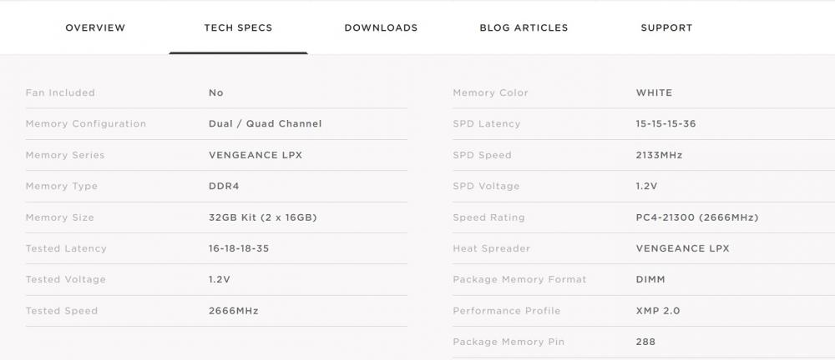
Task: Switch to the Downloads tab
Action: [381, 27]
